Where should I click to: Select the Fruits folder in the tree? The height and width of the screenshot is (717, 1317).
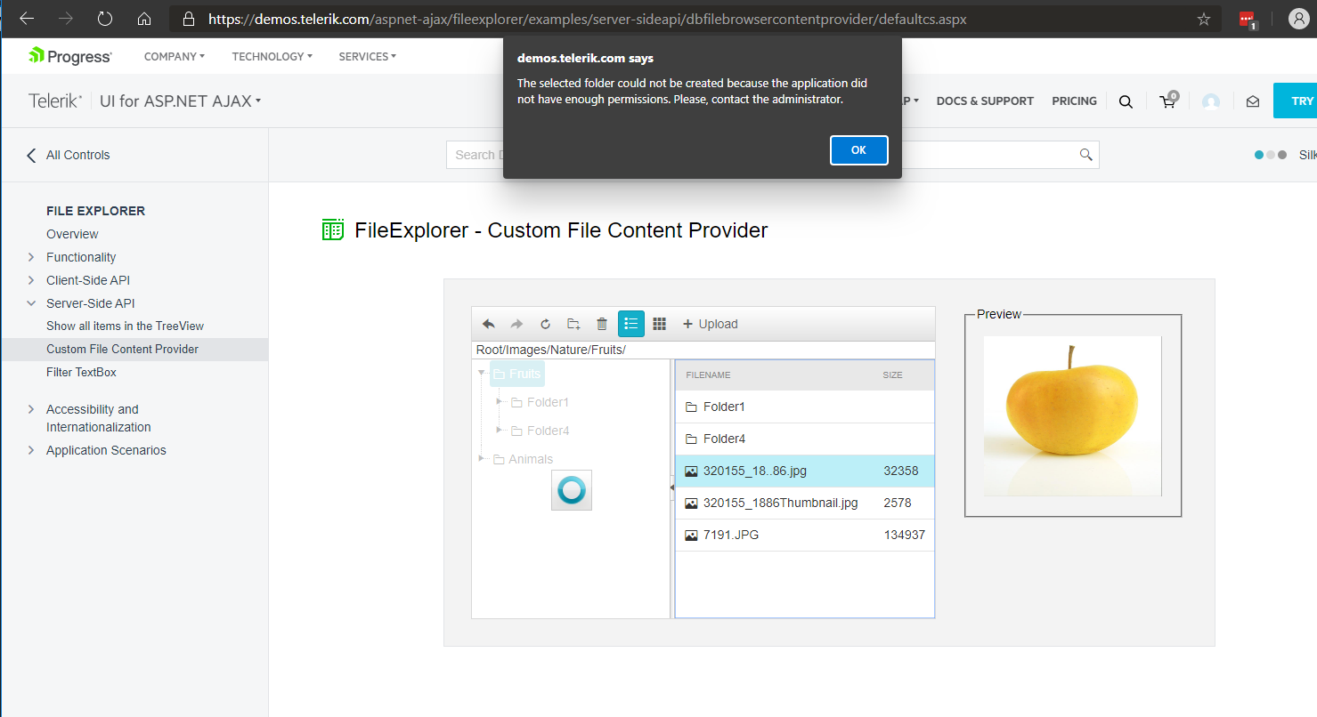pos(516,374)
